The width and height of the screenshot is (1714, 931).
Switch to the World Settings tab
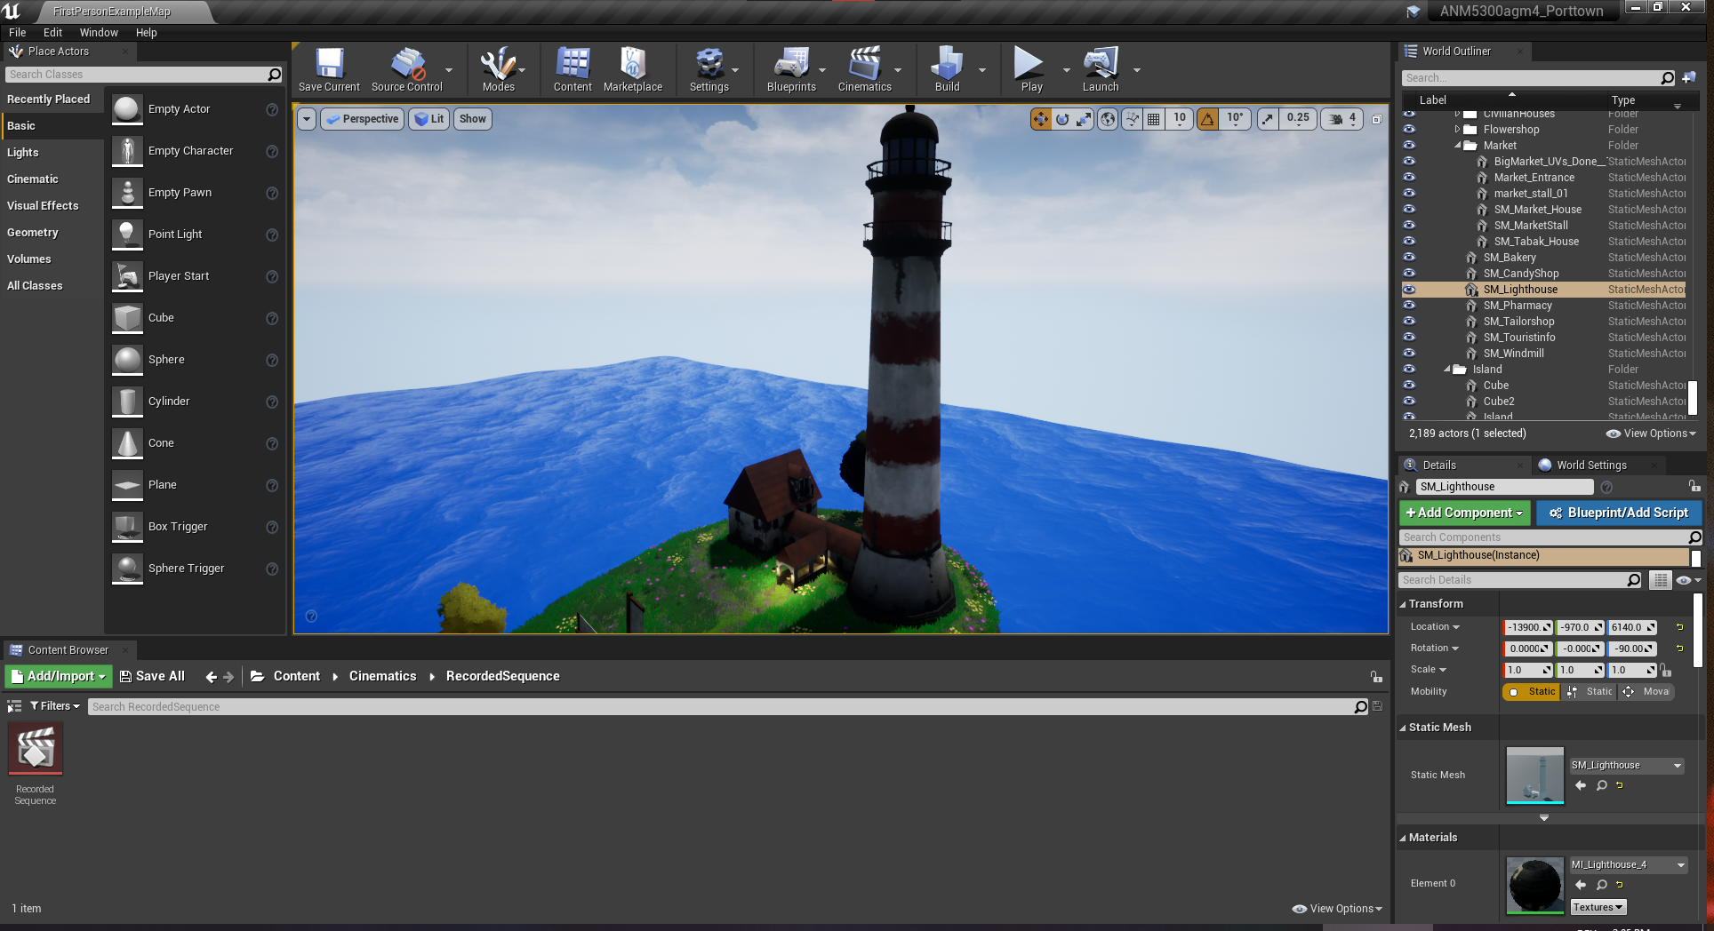1591,465
